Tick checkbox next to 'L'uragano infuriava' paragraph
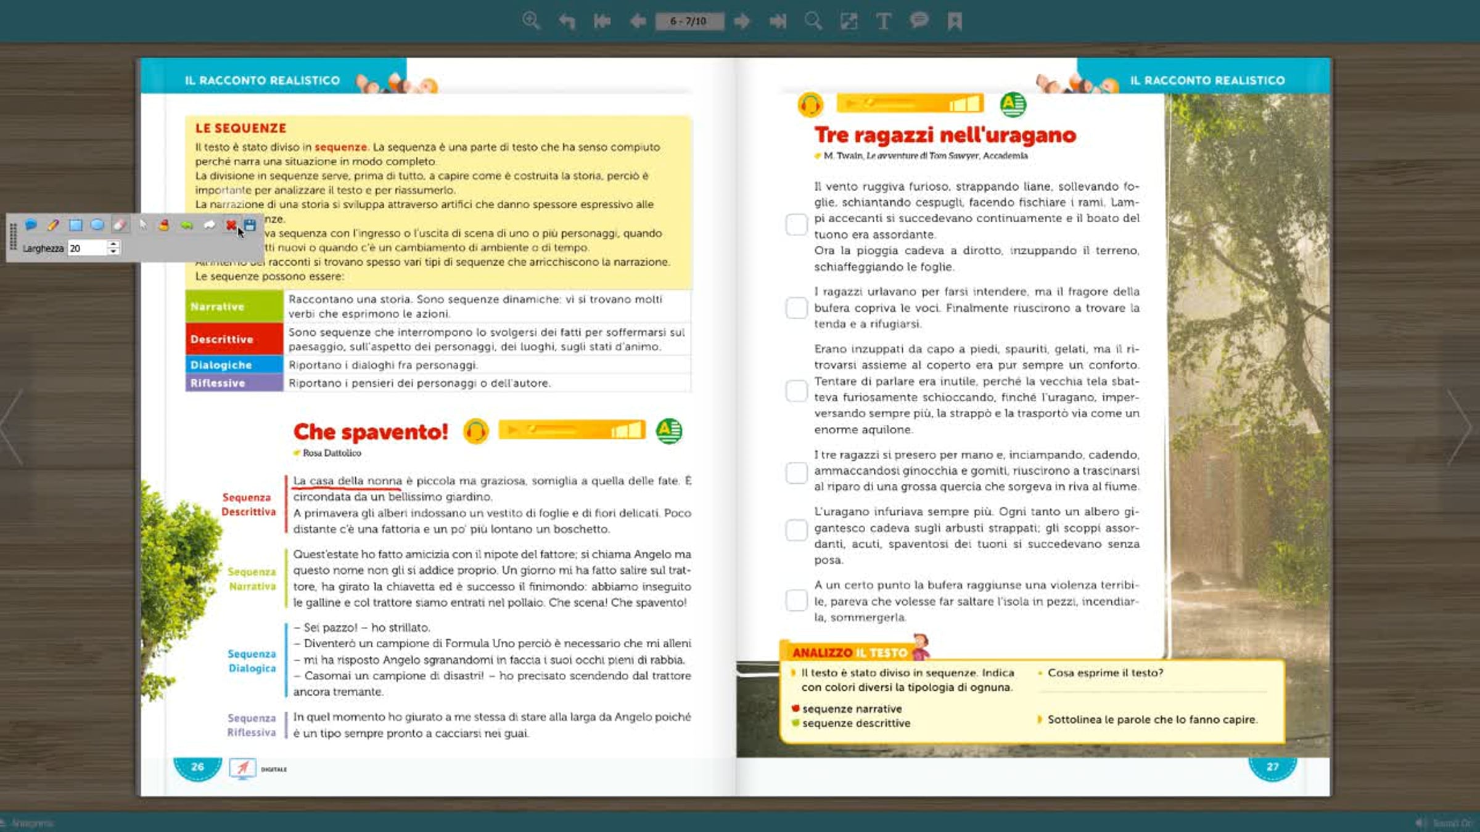The height and width of the screenshot is (832, 1480). pyautogui.click(x=796, y=529)
